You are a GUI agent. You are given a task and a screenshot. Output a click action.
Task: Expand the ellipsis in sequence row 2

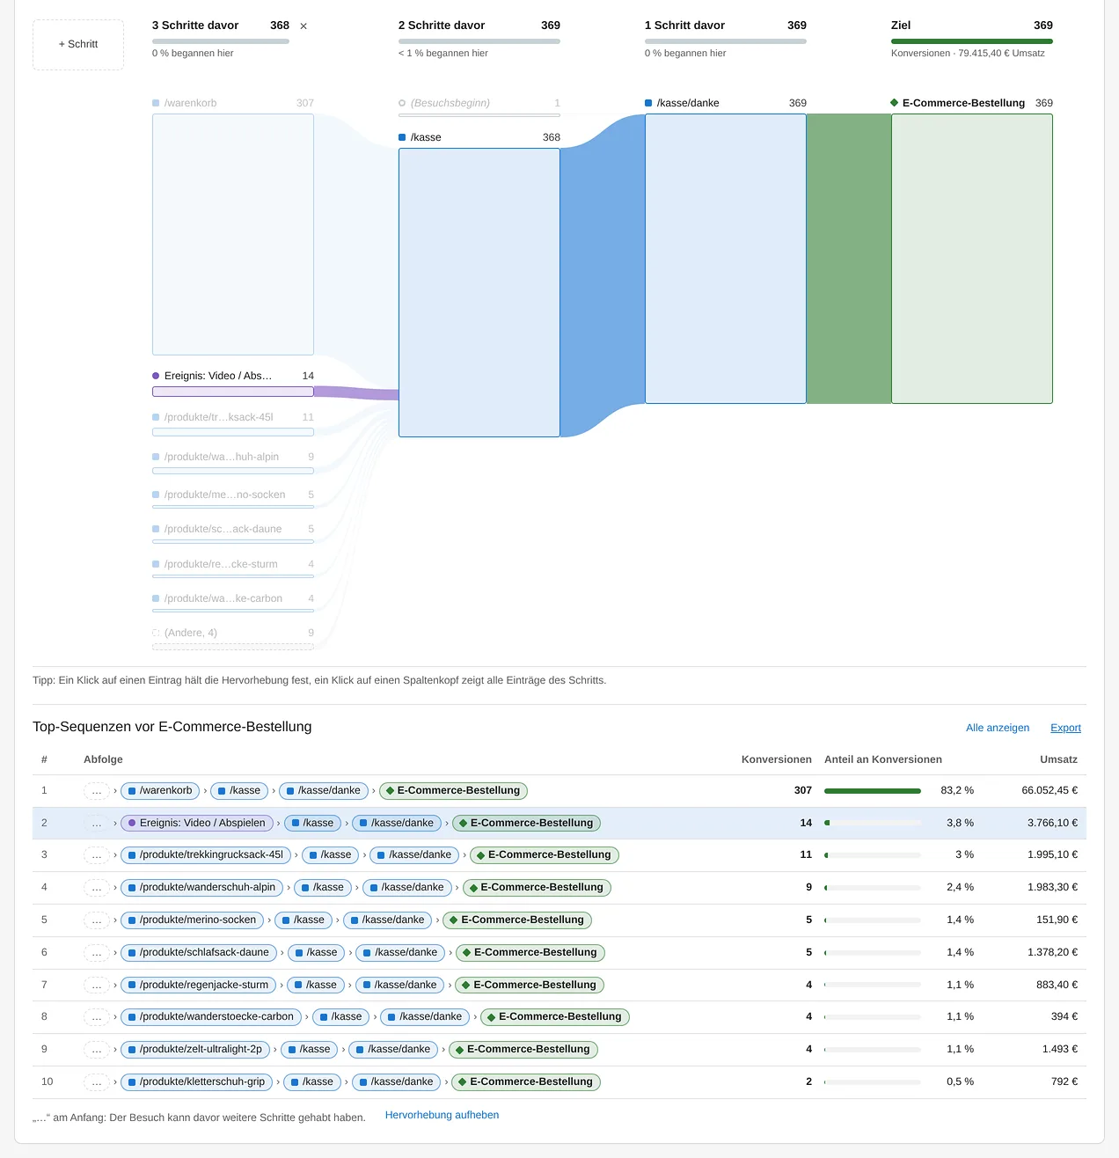tap(97, 824)
